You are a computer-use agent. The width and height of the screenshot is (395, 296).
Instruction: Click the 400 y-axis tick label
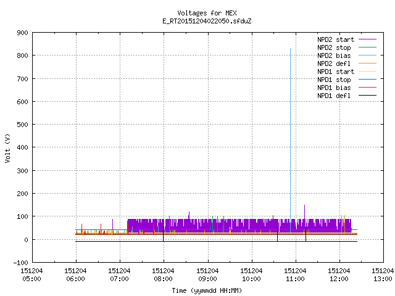click(x=22, y=147)
